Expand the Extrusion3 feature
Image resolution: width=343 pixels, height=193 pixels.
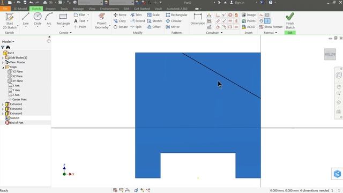pos(3,114)
